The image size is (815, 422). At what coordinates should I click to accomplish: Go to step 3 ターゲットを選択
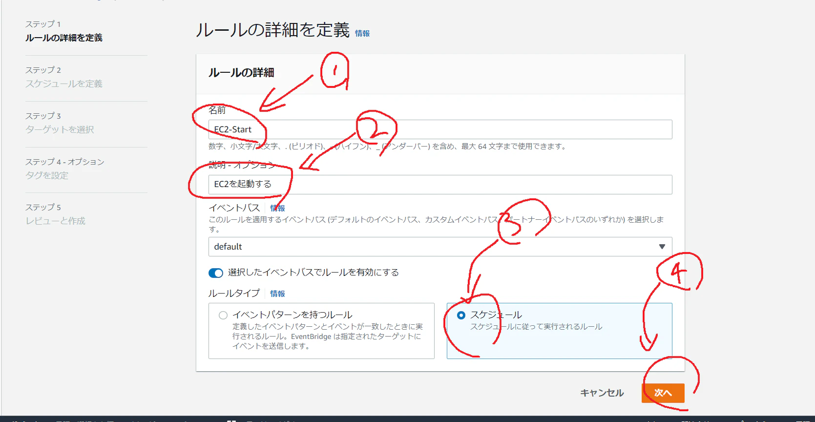(60, 129)
